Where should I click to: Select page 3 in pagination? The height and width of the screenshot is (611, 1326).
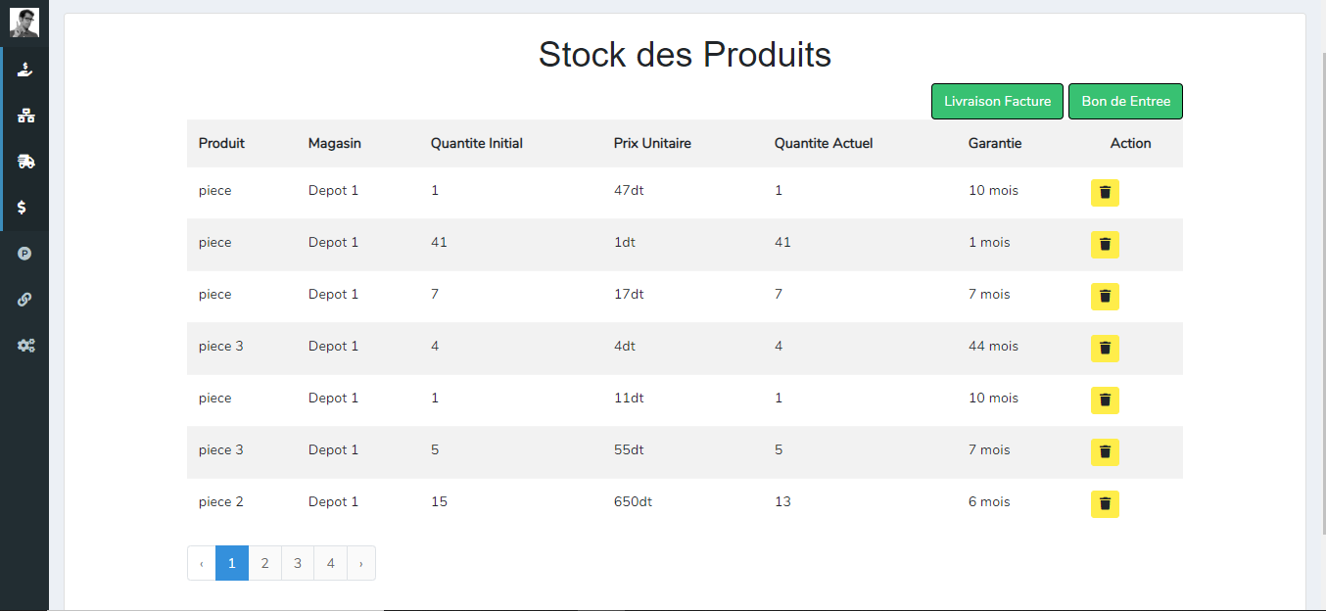point(297,563)
